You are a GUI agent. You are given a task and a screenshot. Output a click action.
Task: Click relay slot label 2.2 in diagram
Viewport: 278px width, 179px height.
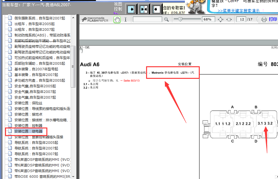click(248, 124)
